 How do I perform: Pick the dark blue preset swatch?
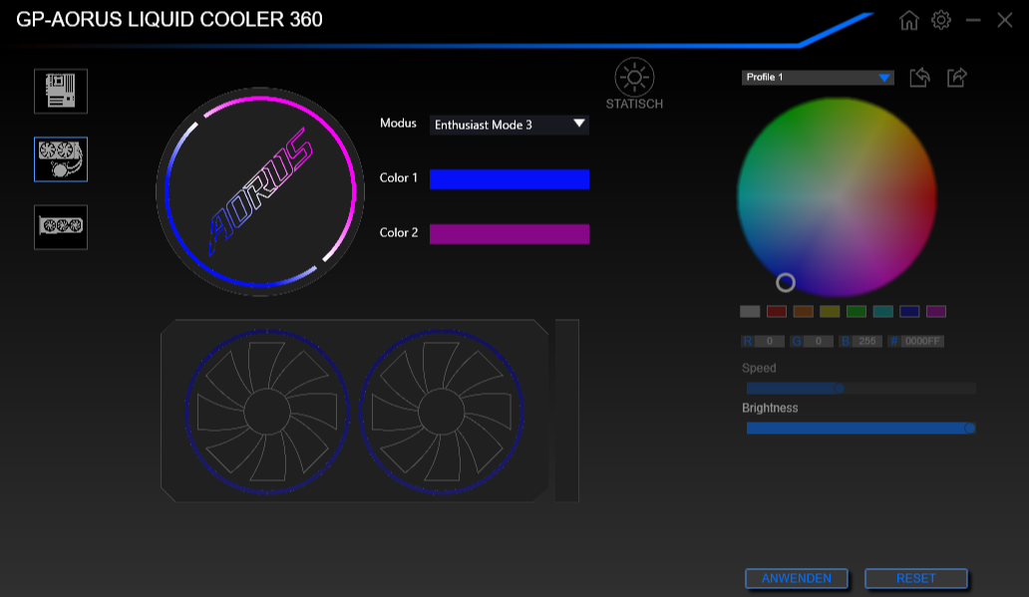tap(909, 312)
